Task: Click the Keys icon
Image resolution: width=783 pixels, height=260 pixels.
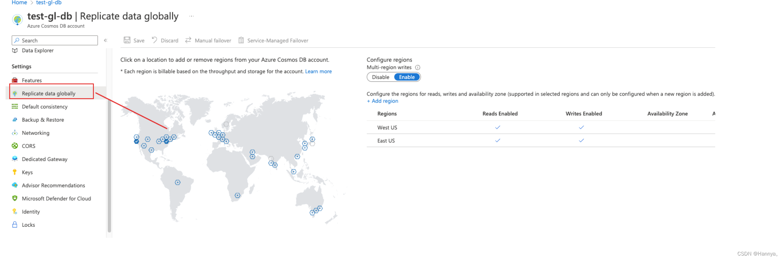Action: pos(15,172)
